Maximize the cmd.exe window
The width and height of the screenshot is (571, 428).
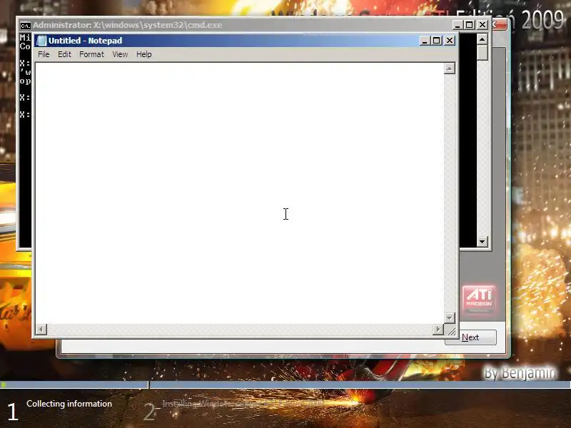tap(470, 25)
